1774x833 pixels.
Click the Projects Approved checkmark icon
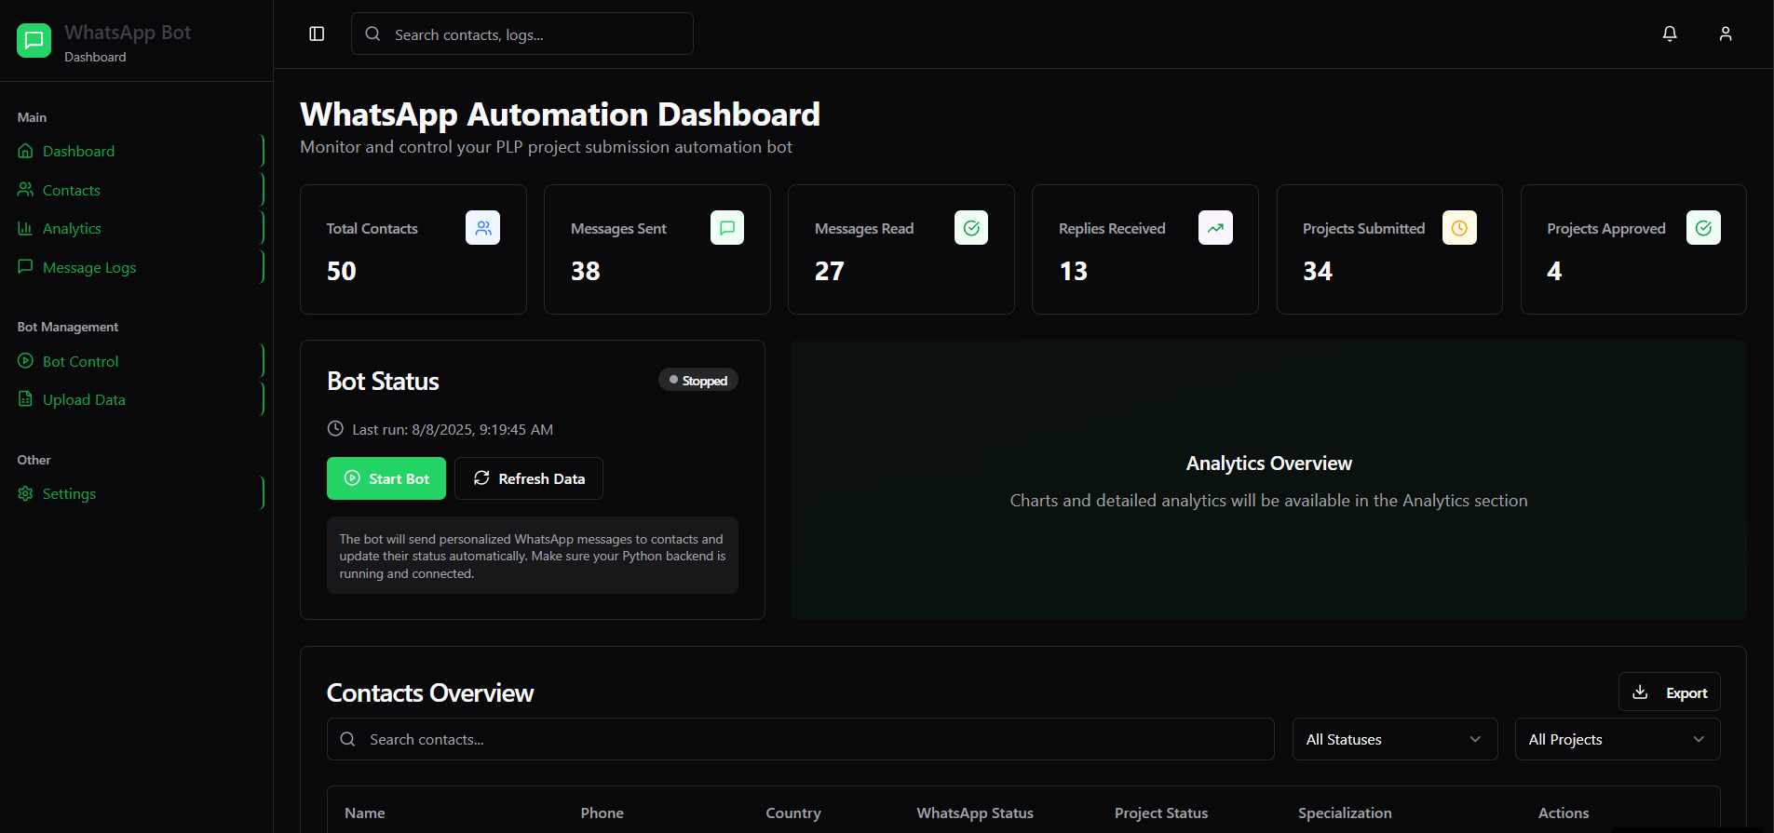(x=1703, y=228)
